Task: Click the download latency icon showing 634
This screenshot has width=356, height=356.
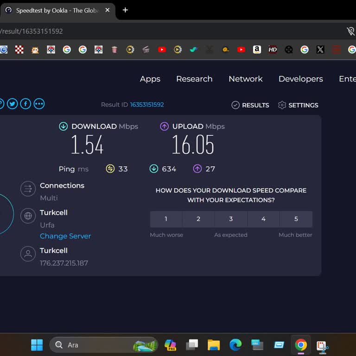Action: [x=154, y=169]
